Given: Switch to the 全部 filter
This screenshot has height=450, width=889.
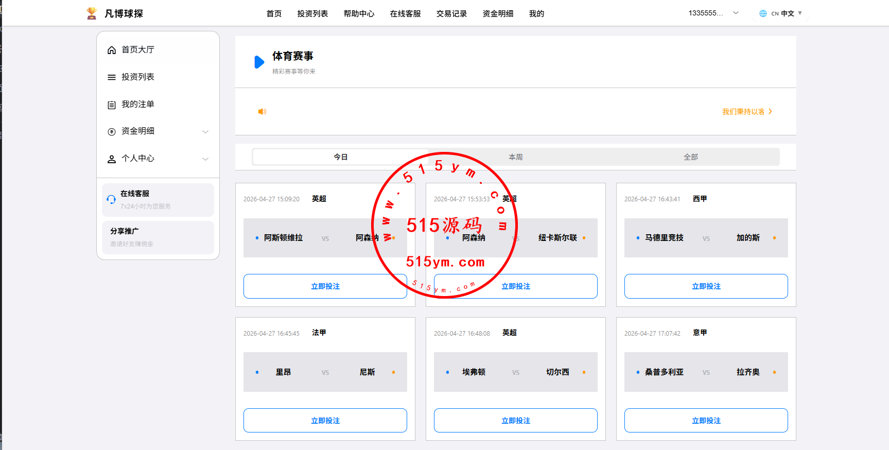Looking at the screenshot, I should click(690, 157).
